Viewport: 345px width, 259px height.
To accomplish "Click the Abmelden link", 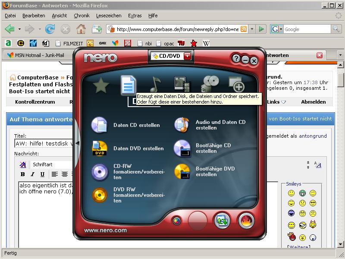I will click(314, 102).
